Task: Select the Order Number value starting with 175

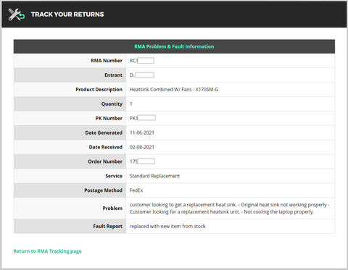Action: [x=142, y=161]
